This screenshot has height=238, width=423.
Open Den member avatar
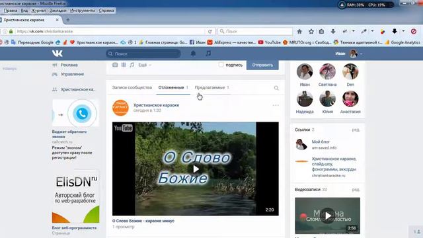click(350, 72)
